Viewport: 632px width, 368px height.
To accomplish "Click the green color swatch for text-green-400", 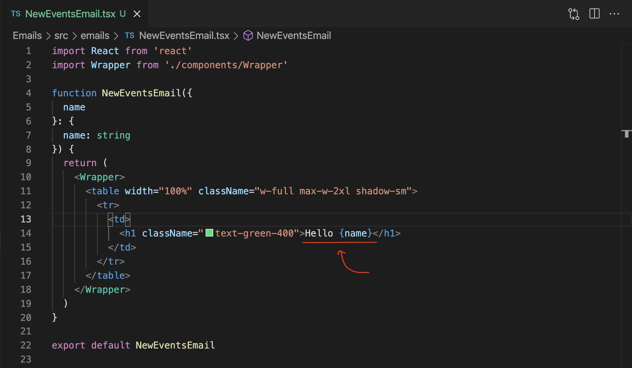I will tap(209, 233).
